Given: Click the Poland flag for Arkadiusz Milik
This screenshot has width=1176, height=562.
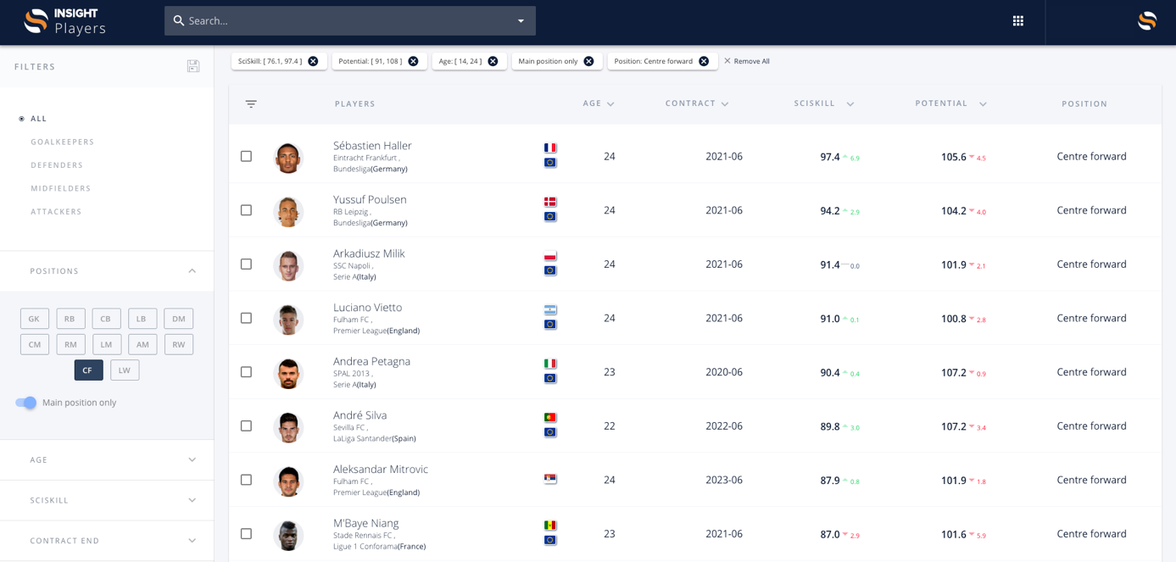Looking at the screenshot, I should 550,256.
